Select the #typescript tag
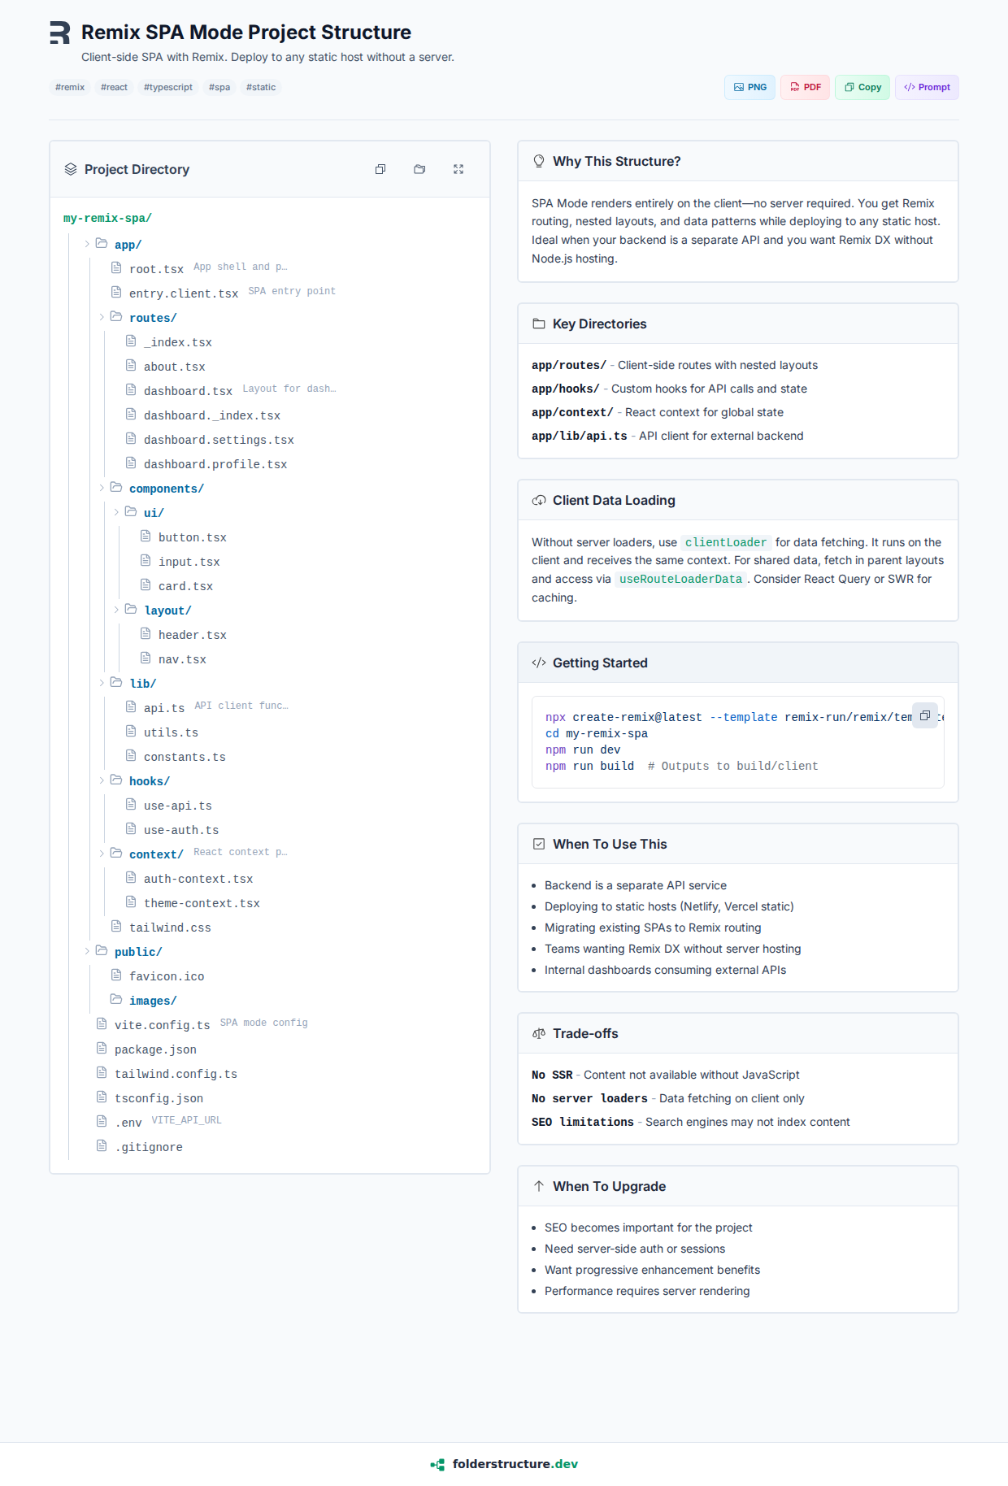The image size is (1008, 1486). coord(168,87)
